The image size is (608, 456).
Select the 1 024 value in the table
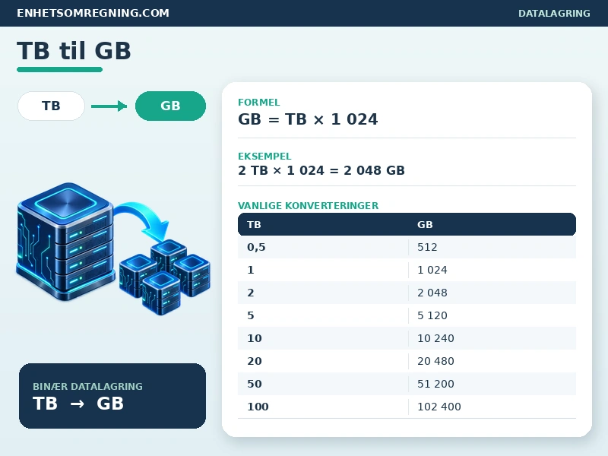pos(432,270)
